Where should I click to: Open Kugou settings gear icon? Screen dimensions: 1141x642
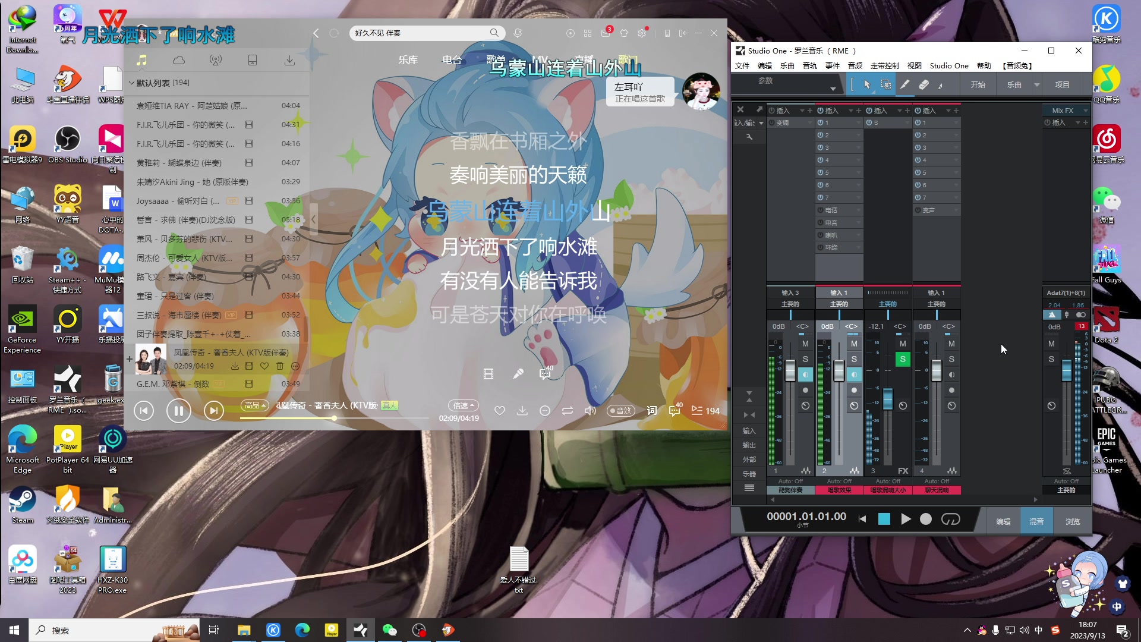click(642, 33)
